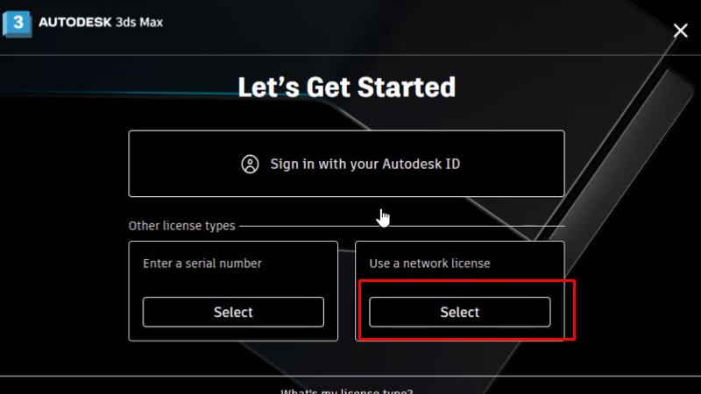Viewport: 701px width, 394px height.
Task: Sign in with your Autodesk ID
Action: click(x=346, y=164)
